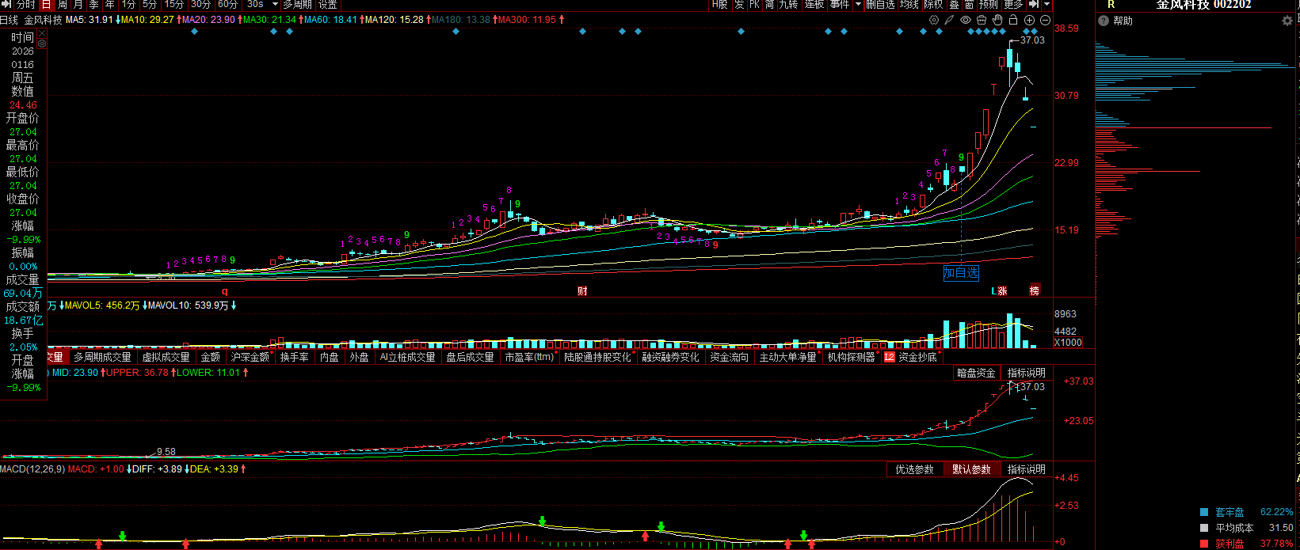
Task: Click the L2 icon before 资金抄底
Action: click(889, 358)
